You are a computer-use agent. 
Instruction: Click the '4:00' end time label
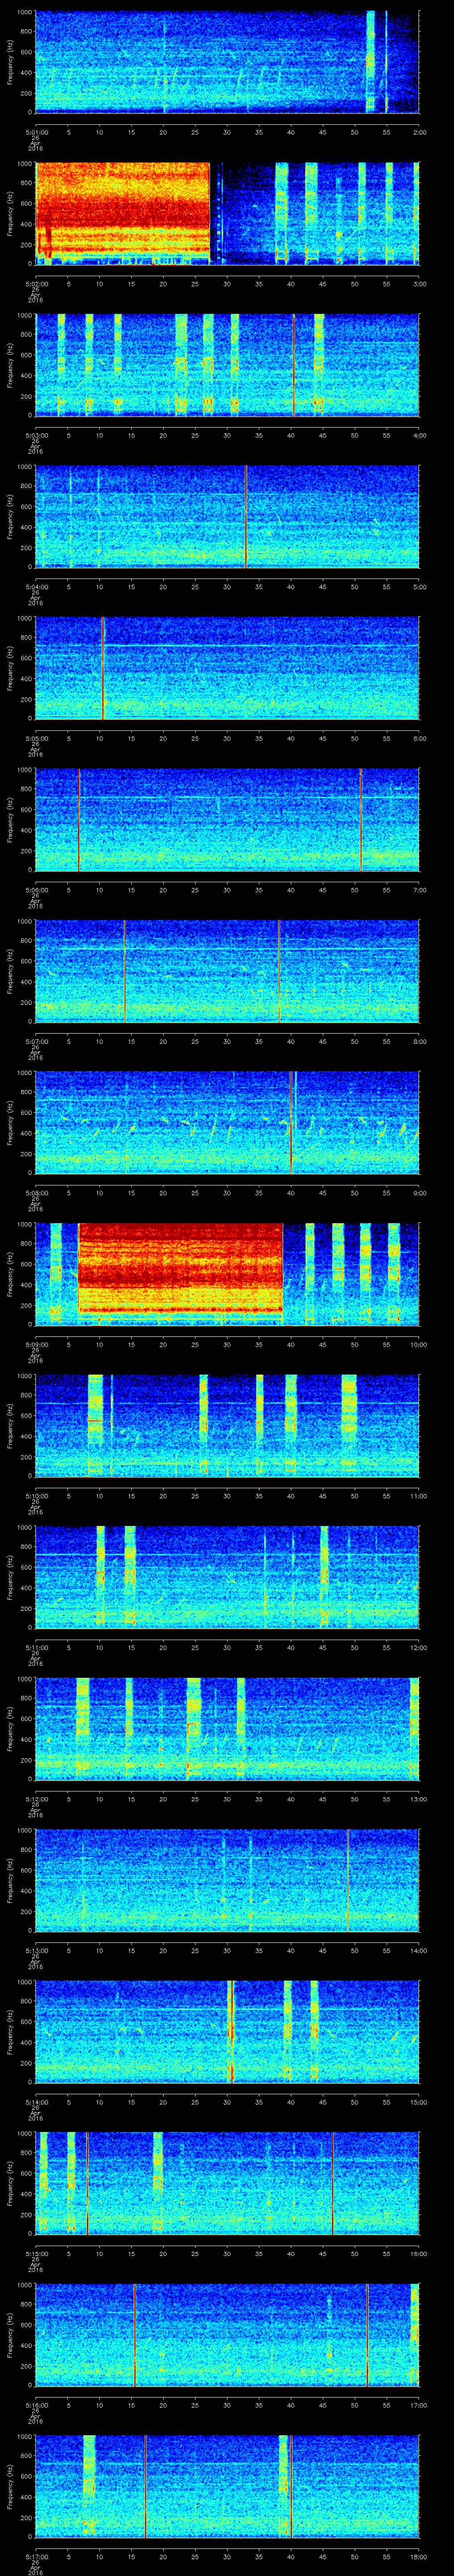[x=419, y=435]
